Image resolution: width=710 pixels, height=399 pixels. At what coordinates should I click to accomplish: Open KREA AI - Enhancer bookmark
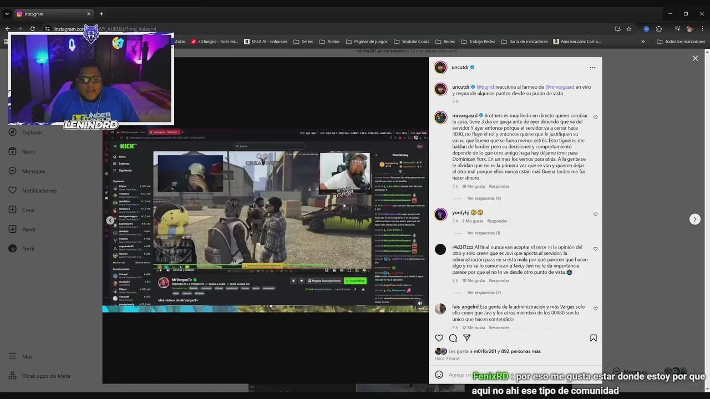point(266,42)
